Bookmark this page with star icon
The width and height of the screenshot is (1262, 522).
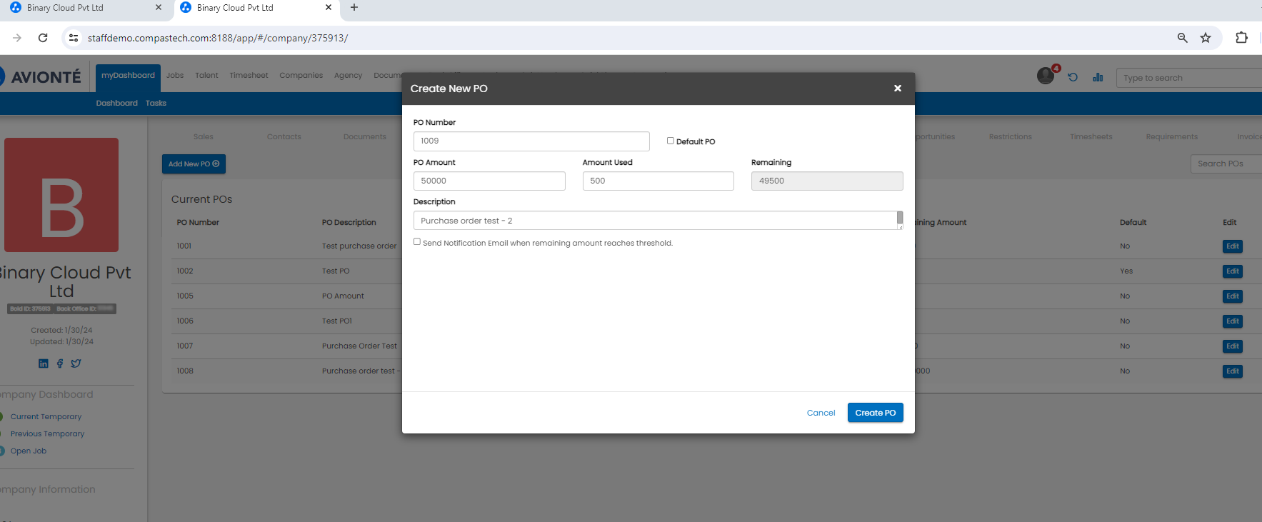pos(1206,38)
